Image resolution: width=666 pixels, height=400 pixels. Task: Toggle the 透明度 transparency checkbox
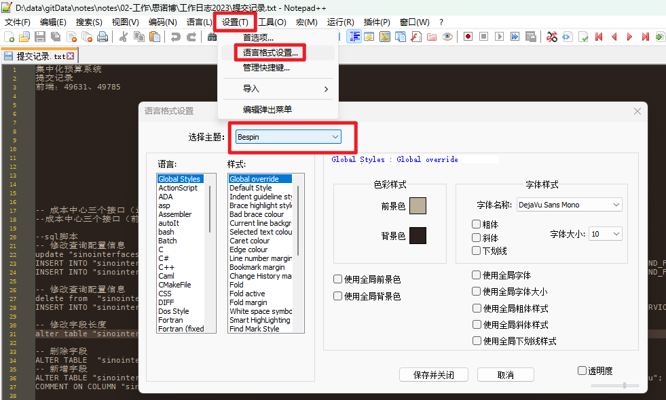tap(582, 370)
